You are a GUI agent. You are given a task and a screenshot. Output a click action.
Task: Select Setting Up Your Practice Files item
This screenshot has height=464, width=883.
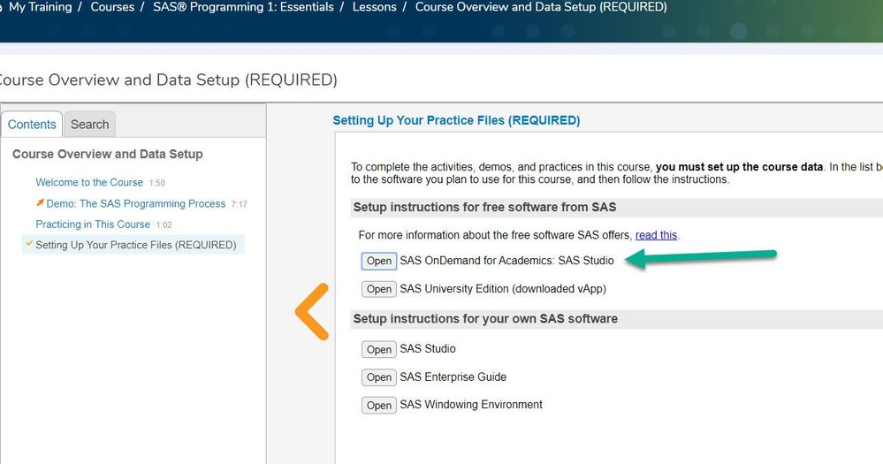click(x=136, y=245)
